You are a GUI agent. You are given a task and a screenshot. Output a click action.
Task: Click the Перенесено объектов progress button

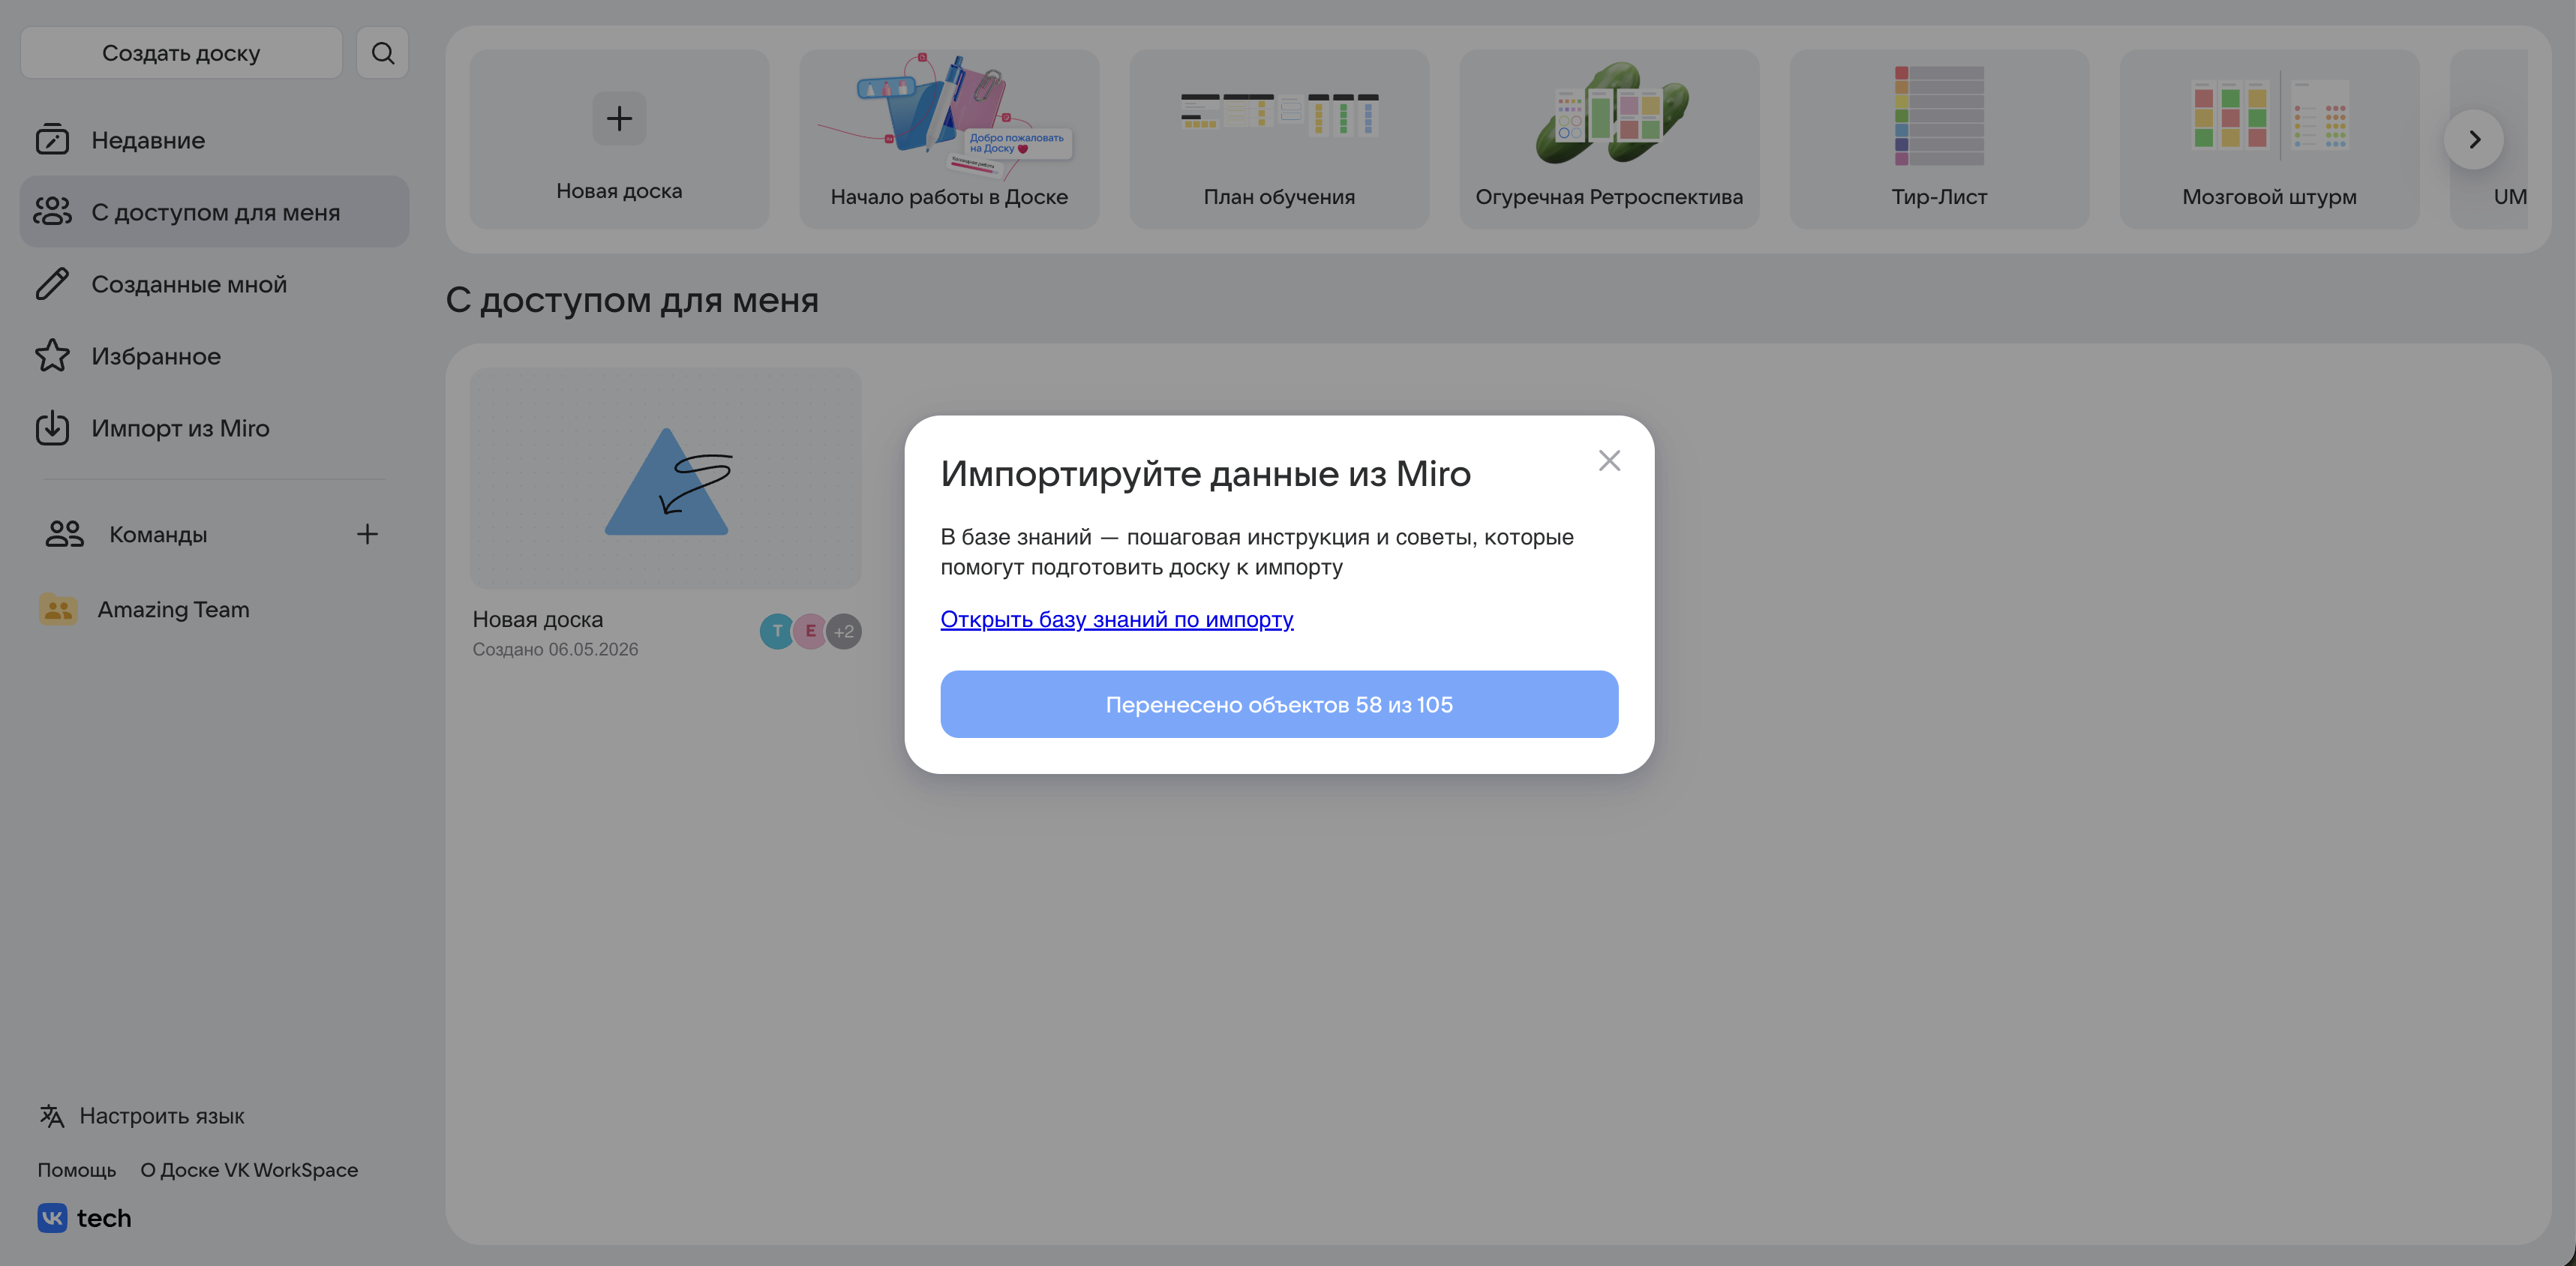pyautogui.click(x=1279, y=704)
